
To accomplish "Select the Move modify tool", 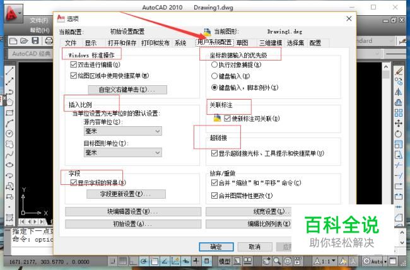I will tap(399, 123).
